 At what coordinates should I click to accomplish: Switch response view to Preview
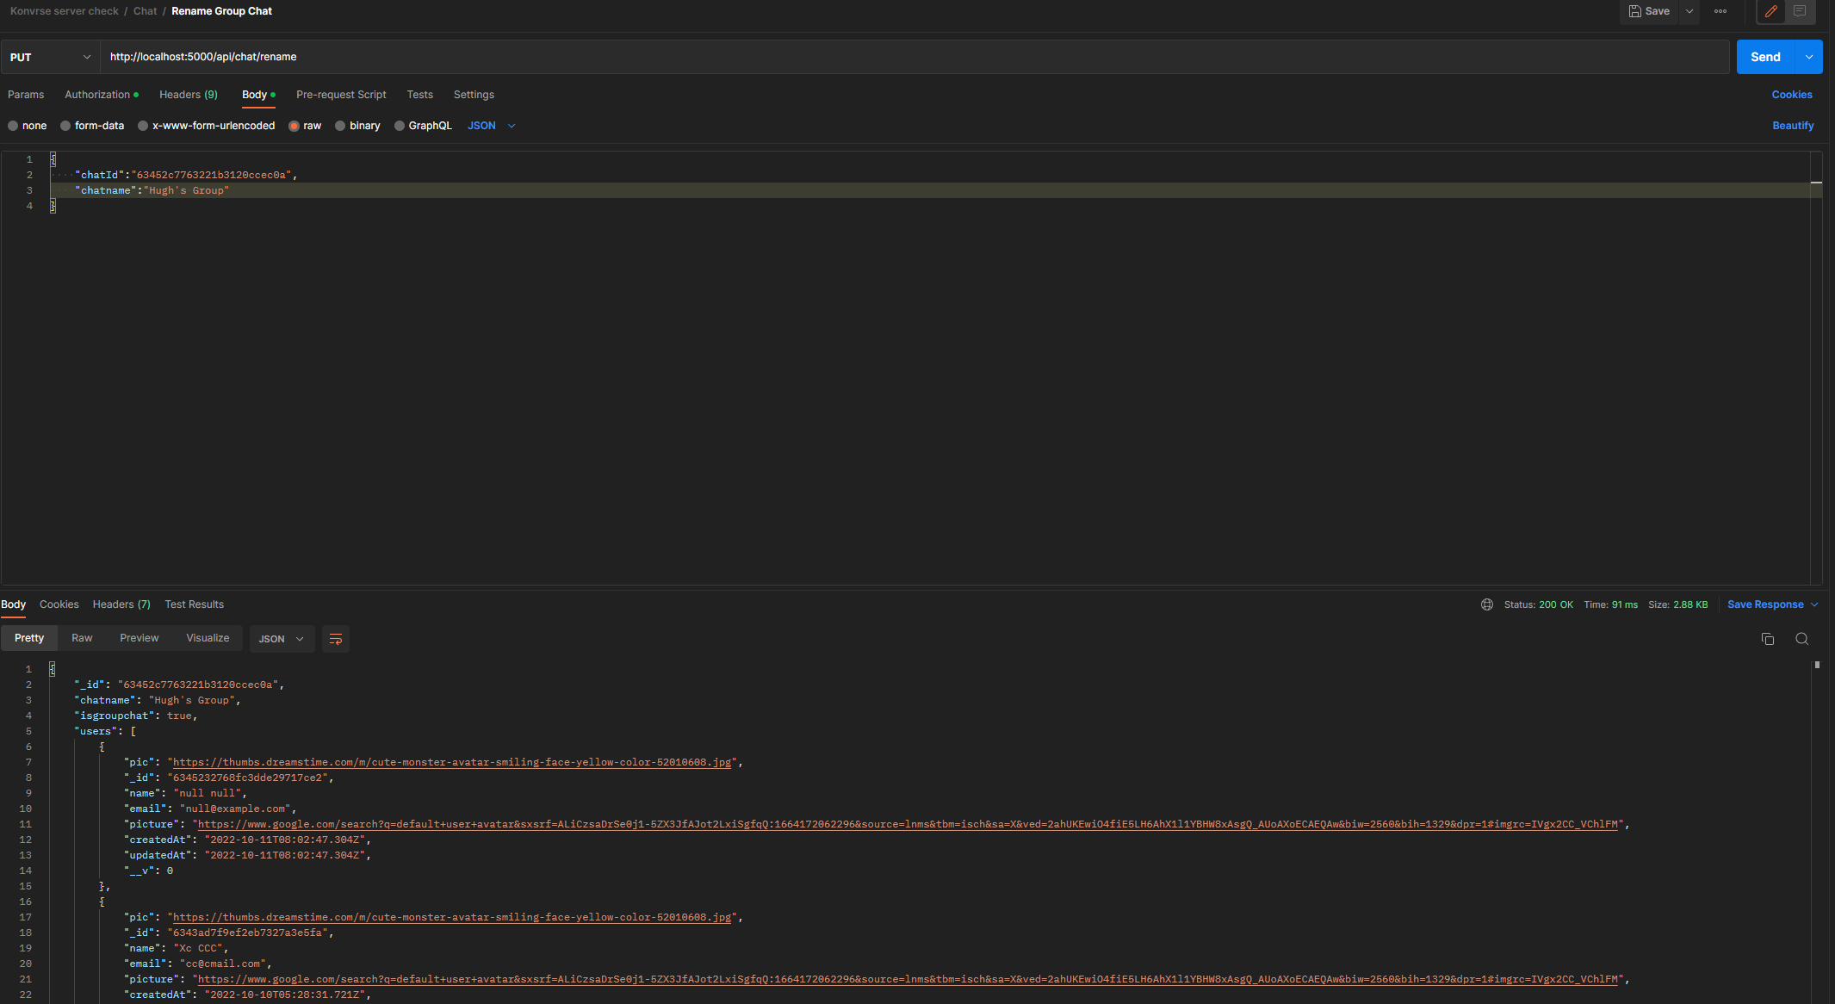[139, 638]
